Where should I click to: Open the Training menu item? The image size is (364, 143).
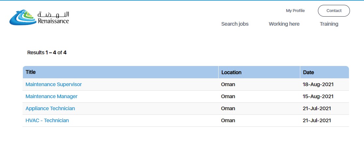(x=329, y=24)
